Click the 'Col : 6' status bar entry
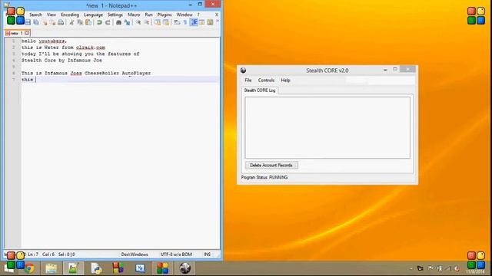The image size is (492, 276). click(48, 255)
